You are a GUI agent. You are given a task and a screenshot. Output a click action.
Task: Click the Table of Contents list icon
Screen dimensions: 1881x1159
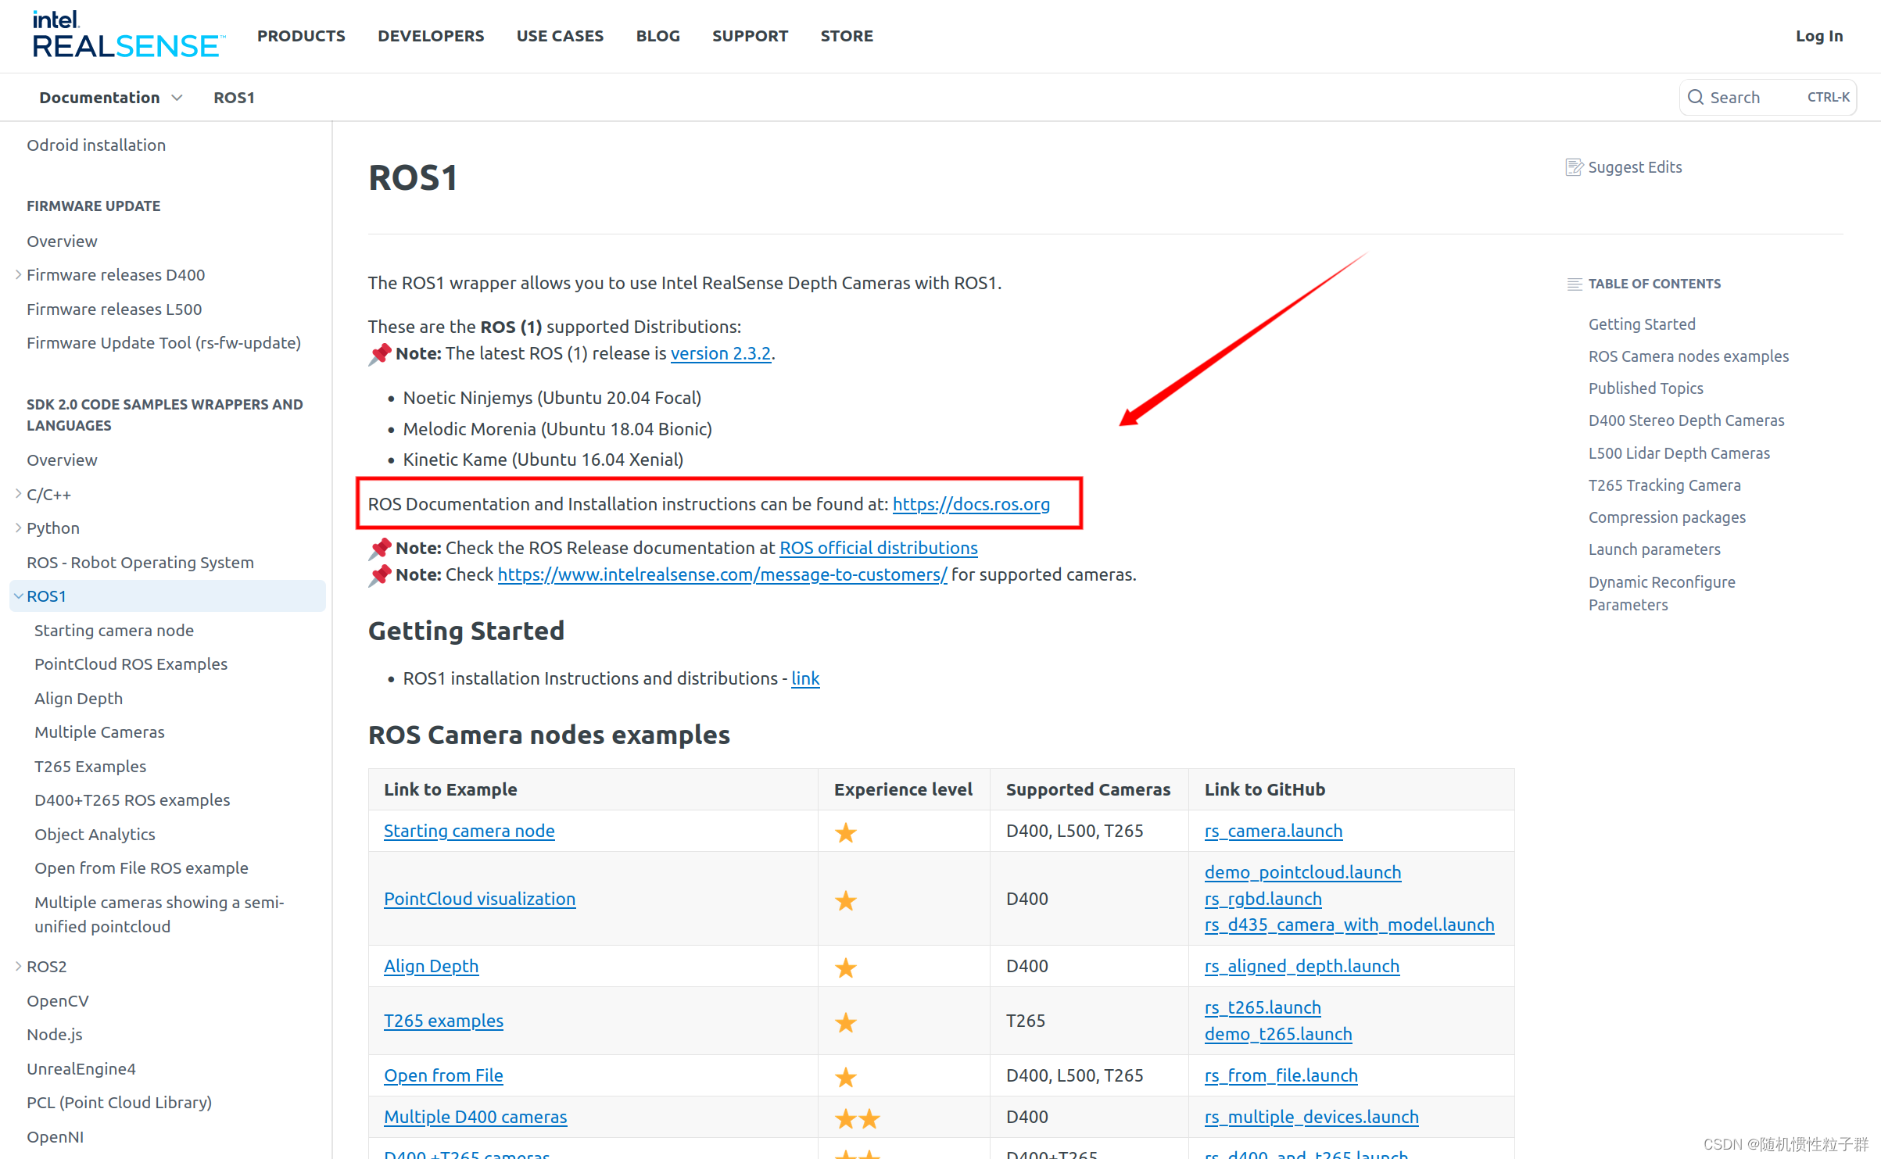point(1575,284)
